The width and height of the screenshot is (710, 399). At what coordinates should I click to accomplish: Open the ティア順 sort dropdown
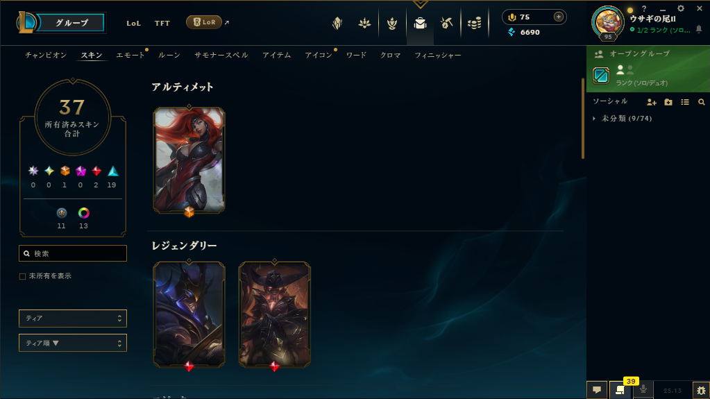click(73, 343)
